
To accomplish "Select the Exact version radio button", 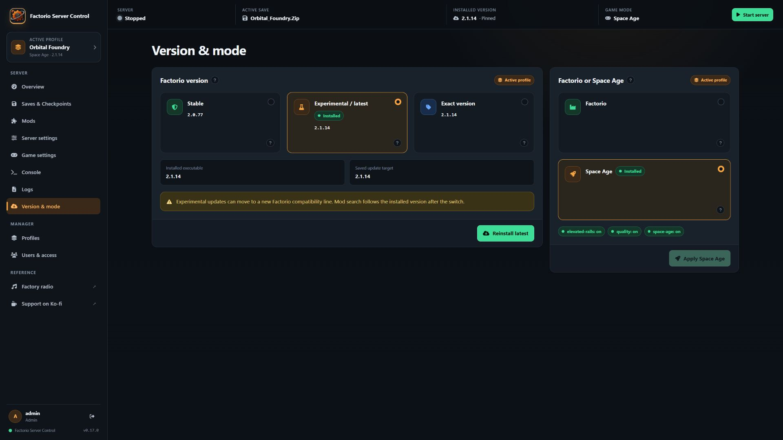I will click(x=525, y=102).
